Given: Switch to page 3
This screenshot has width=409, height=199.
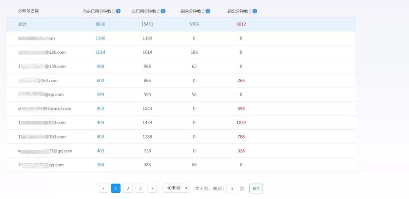Looking at the screenshot, I should point(140,188).
